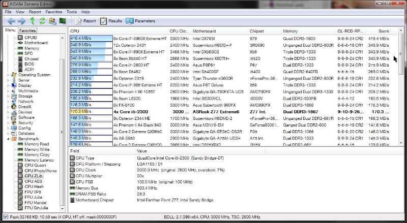Screen dimensions: 407x223
Task: Select the CPU PhotoWorxx benchmark icon
Action: (20, 171)
